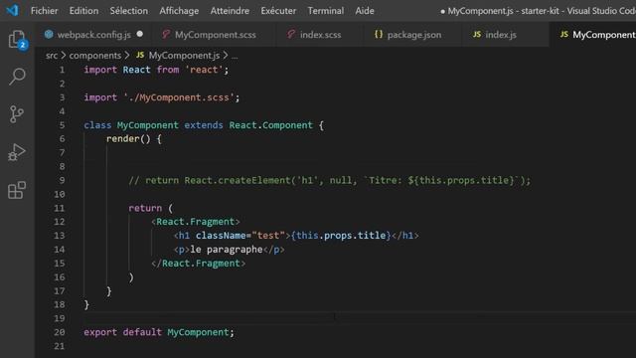Click the closing React.Fragment tag

(199, 263)
